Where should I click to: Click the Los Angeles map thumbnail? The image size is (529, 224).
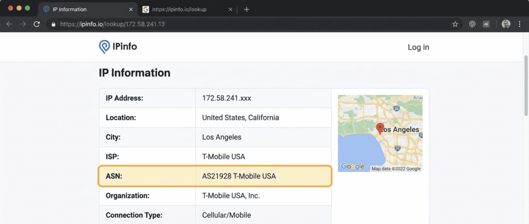pos(380,133)
